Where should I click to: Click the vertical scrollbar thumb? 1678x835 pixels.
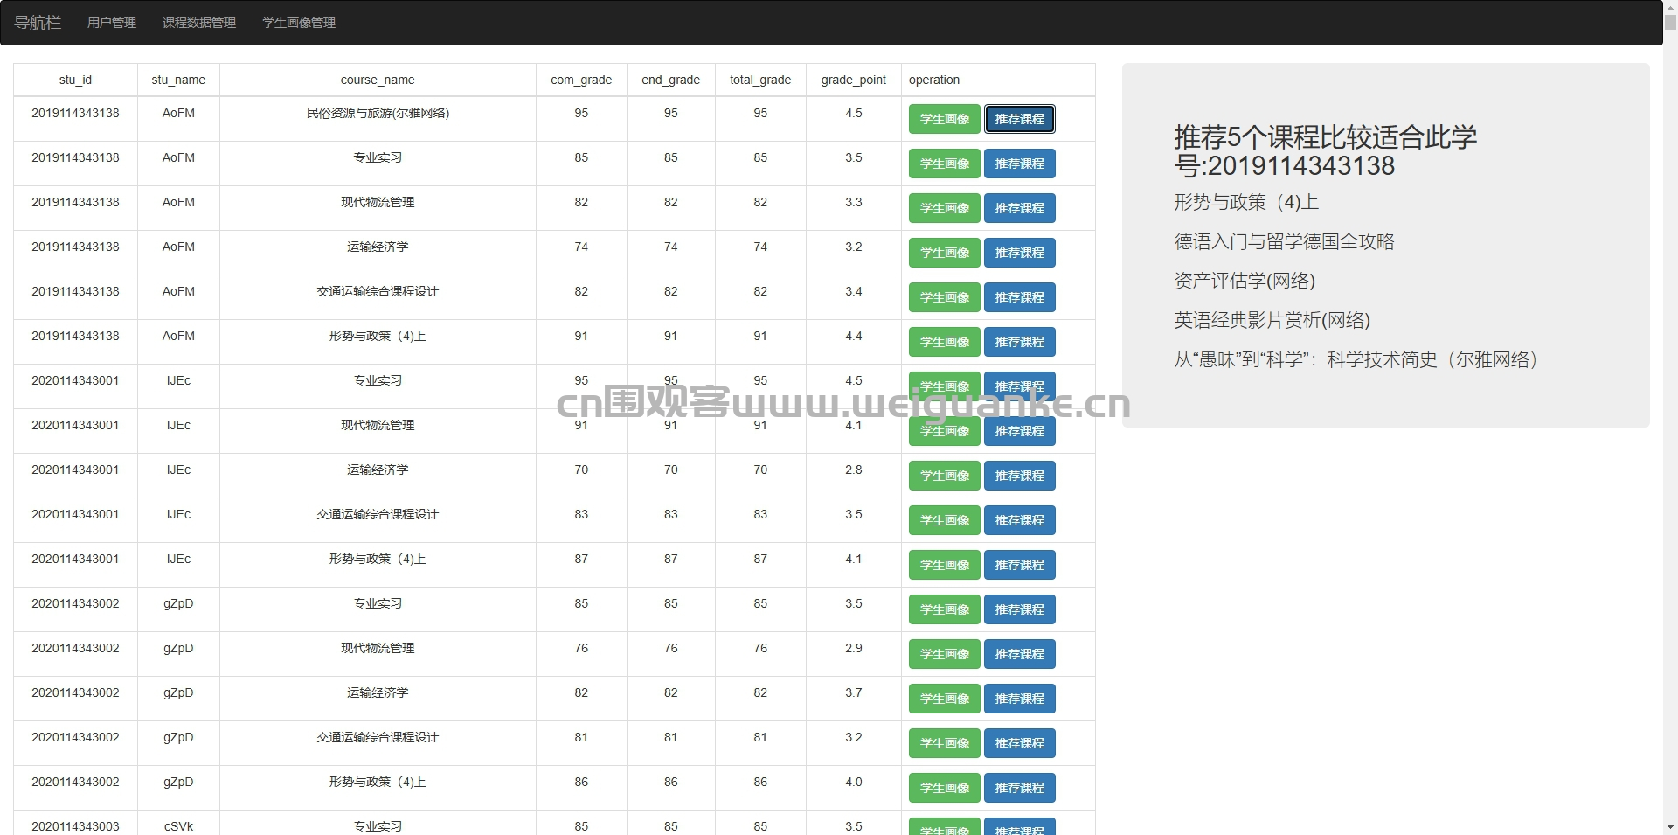[x=1670, y=22]
